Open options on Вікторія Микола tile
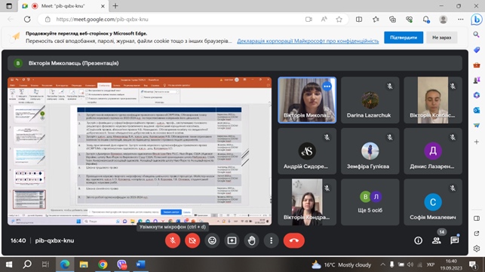The height and width of the screenshot is (272, 485). point(327,86)
